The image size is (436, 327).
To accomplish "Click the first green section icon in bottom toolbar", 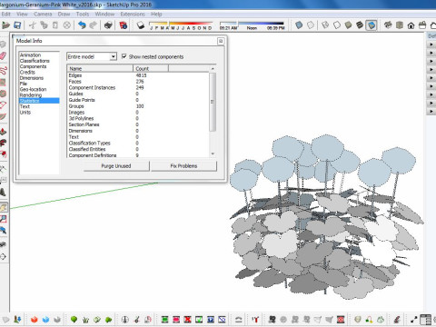I will 164,320.
